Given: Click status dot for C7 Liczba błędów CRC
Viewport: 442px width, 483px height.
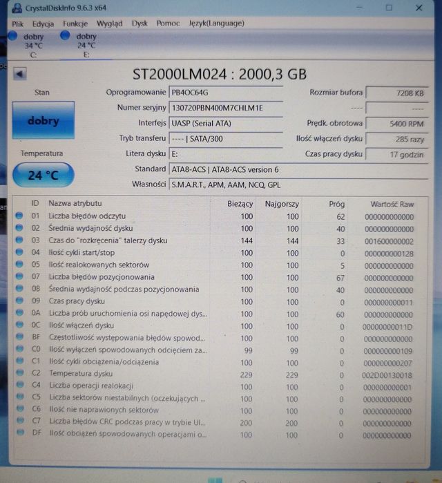Looking at the screenshot, I should click(21, 420).
